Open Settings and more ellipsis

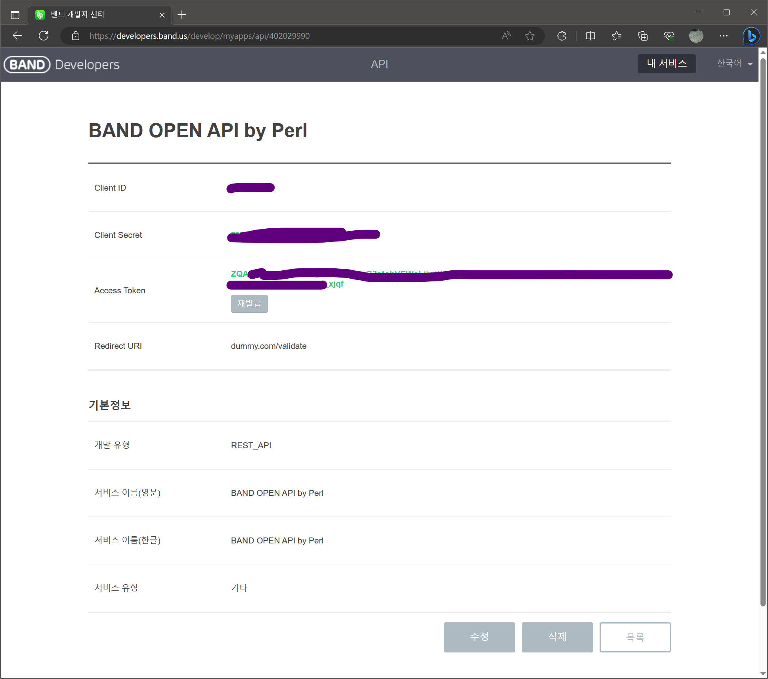coord(724,36)
